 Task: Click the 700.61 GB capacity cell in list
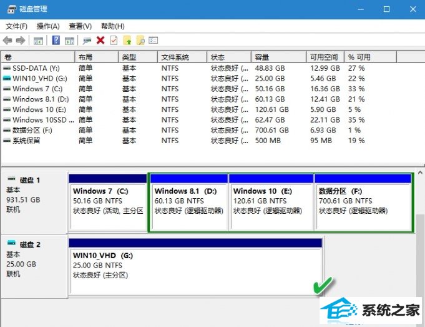272,130
